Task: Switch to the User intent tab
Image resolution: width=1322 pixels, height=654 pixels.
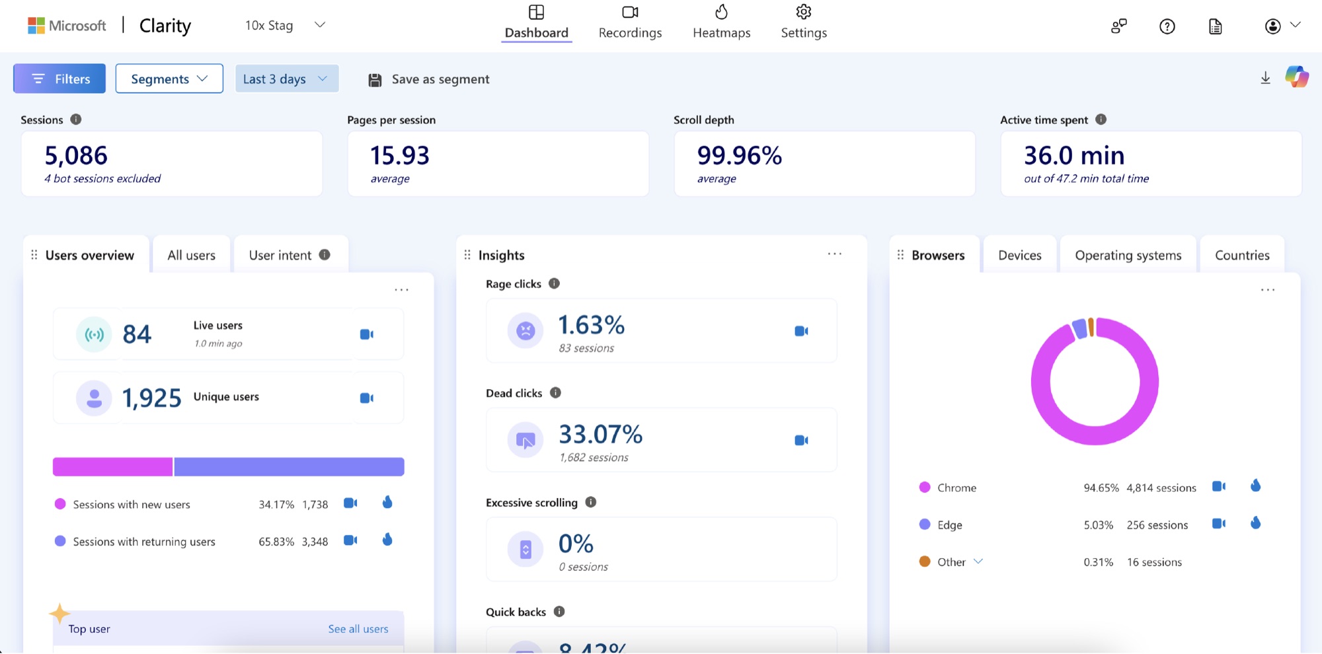Action: [x=291, y=255]
